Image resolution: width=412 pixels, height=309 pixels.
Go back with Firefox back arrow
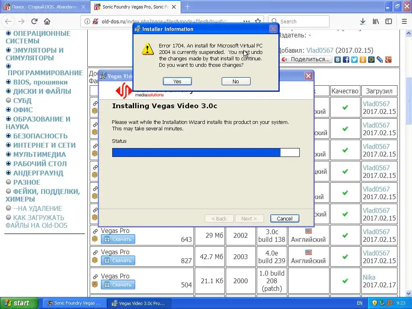[8, 22]
